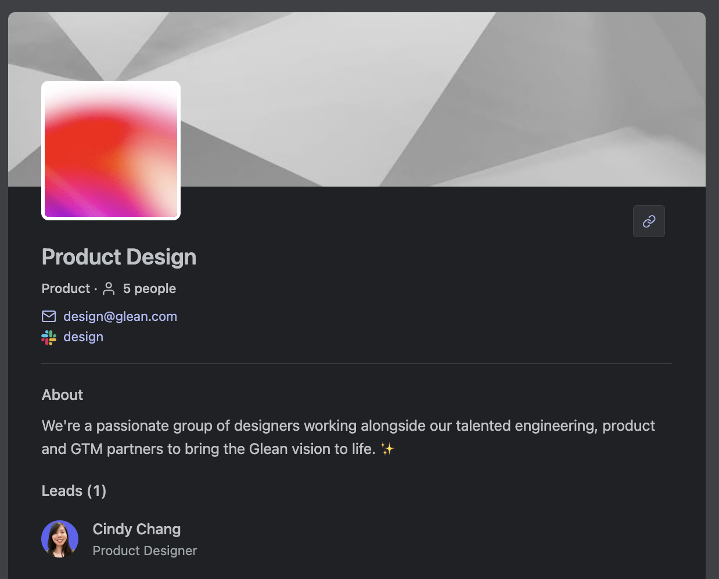
Task: Click the Leads (1) heading
Action: [74, 491]
